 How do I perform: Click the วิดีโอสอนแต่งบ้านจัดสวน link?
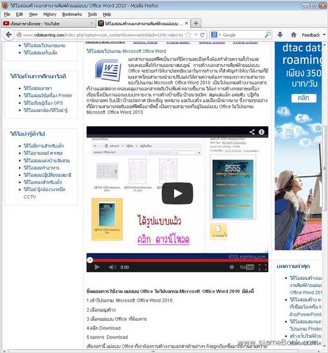47,161
